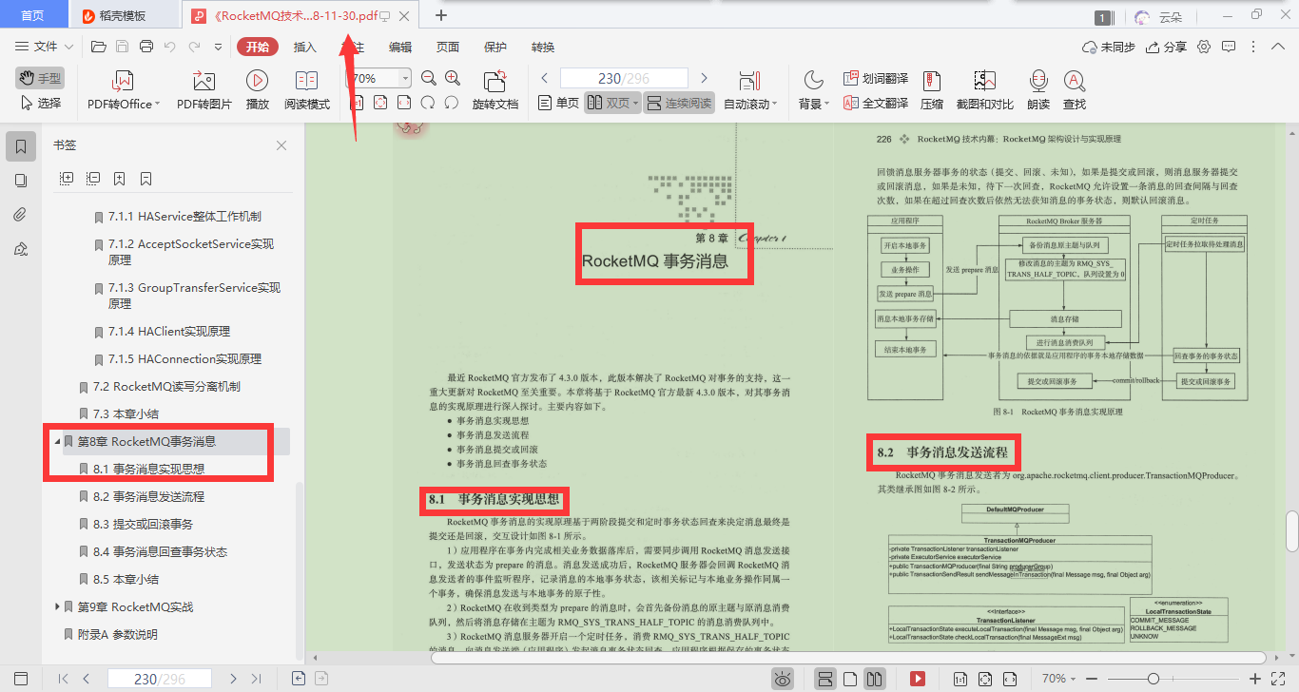Switch to the 转换 ribbon tab

(x=543, y=47)
